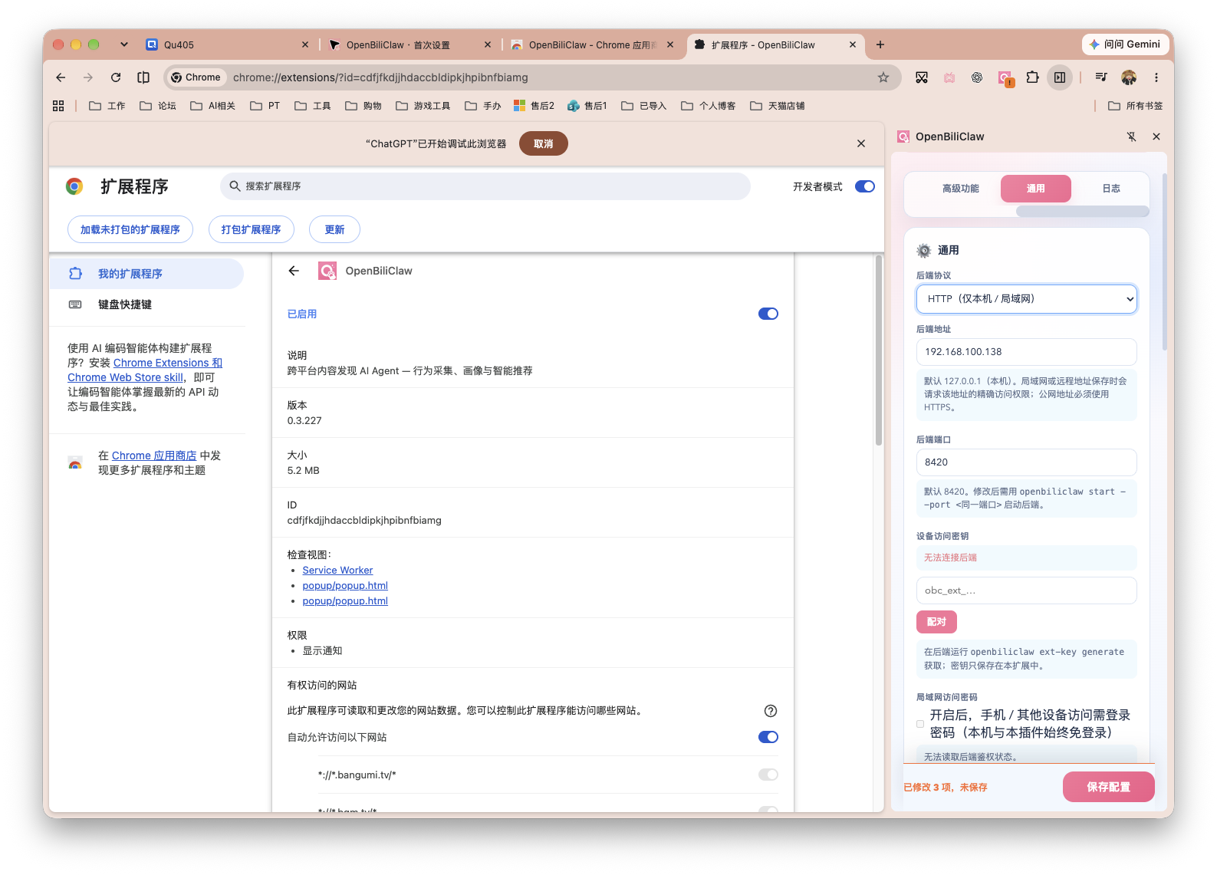Click the 后端地址 input field

pos(1026,352)
